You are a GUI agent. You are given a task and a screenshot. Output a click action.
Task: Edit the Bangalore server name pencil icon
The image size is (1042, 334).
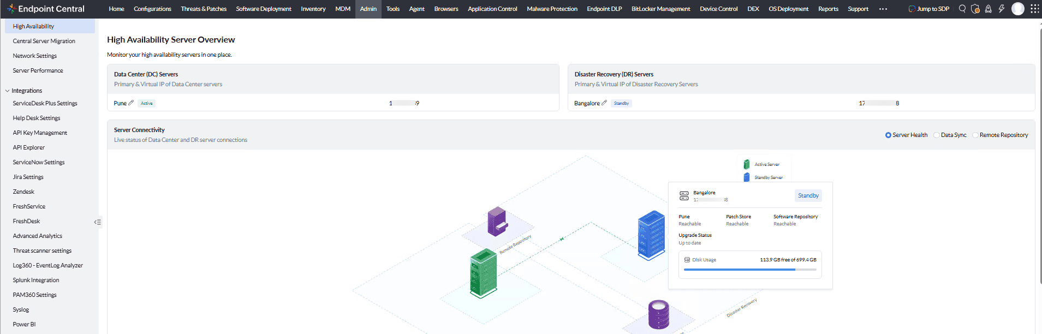point(604,103)
